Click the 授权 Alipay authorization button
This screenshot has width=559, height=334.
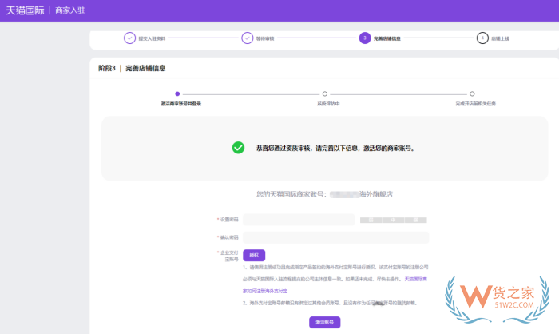[x=254, y=255]
